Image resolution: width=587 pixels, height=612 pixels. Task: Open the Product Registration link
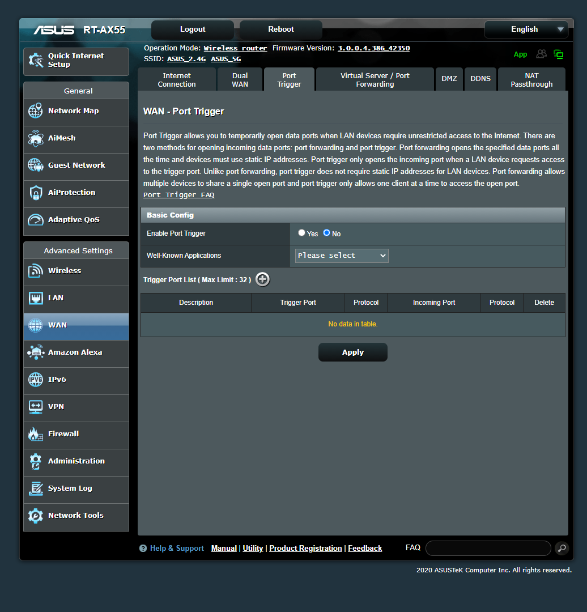[x=305, y=548]
